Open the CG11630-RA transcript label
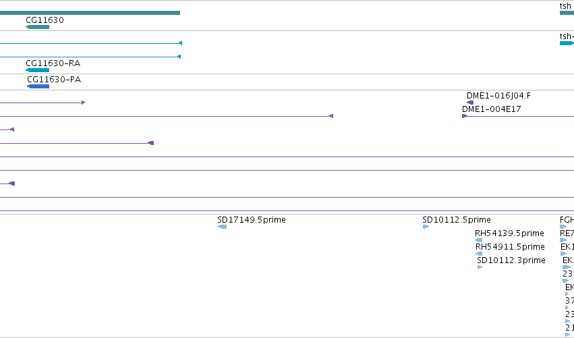 tap(53, 63)
